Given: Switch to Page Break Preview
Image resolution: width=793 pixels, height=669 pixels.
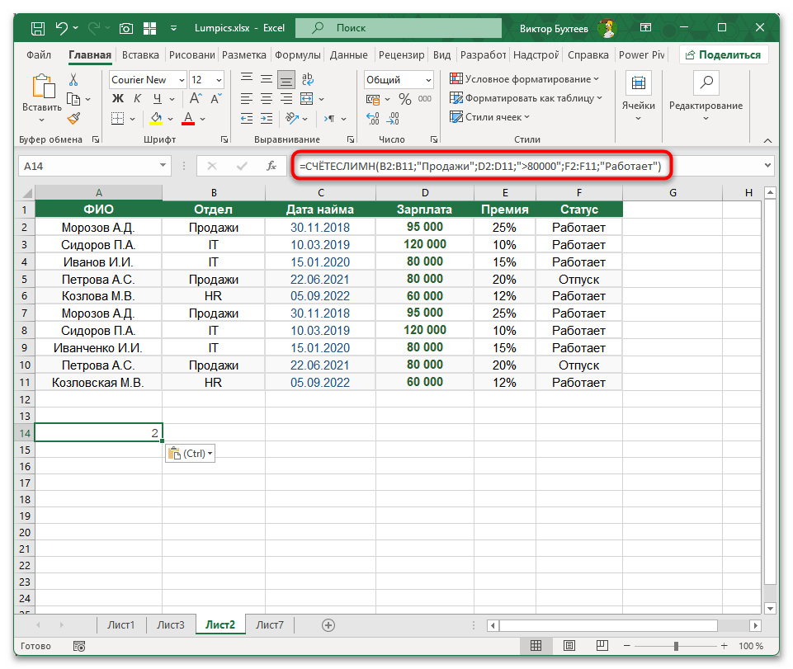Looking at the screenshot, I should pyautogui.click(x=602, y=646).
